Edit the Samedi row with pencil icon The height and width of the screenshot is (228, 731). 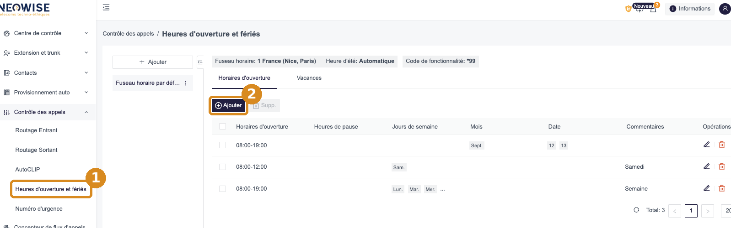[706, 166]
